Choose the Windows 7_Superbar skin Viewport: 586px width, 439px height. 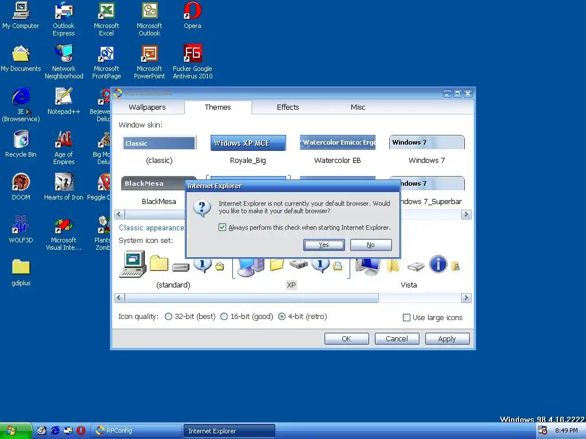(x=431, y=191)
